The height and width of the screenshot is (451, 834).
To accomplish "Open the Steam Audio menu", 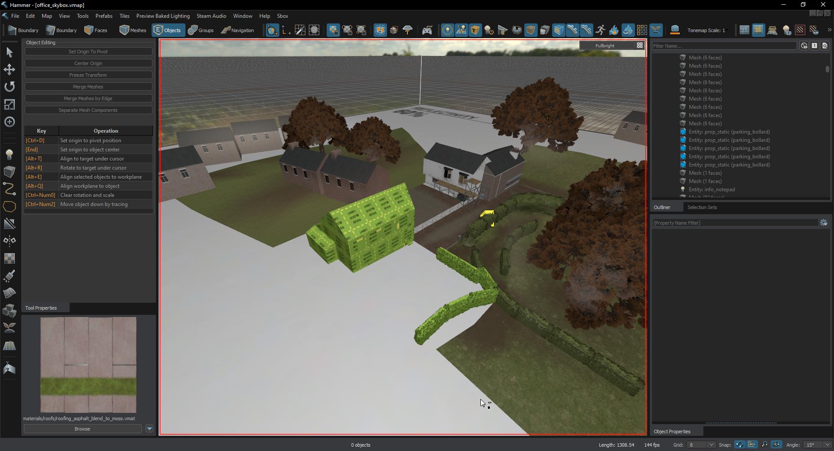I will pos(211,16).
